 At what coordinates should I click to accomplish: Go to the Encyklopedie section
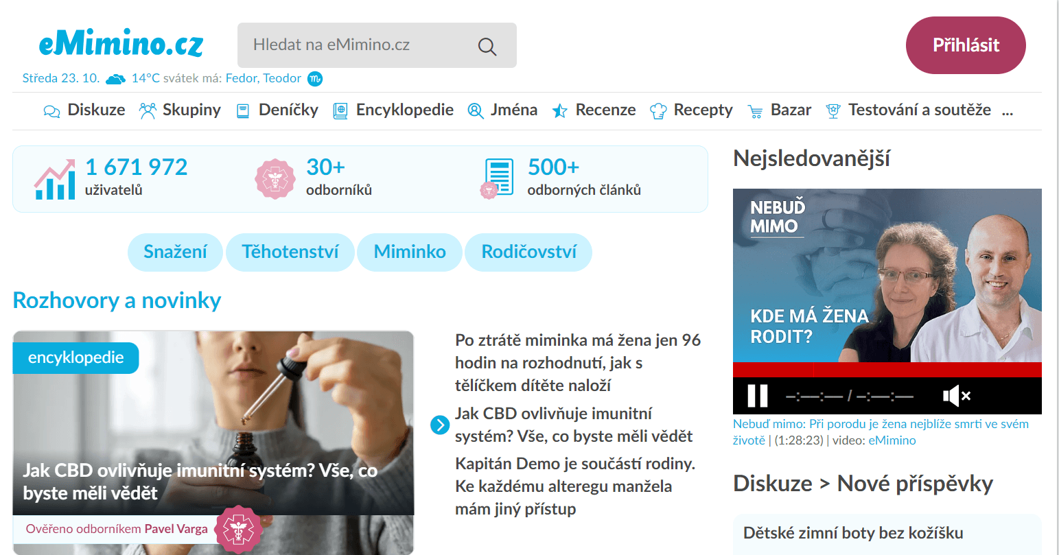[x=405, y=110]
